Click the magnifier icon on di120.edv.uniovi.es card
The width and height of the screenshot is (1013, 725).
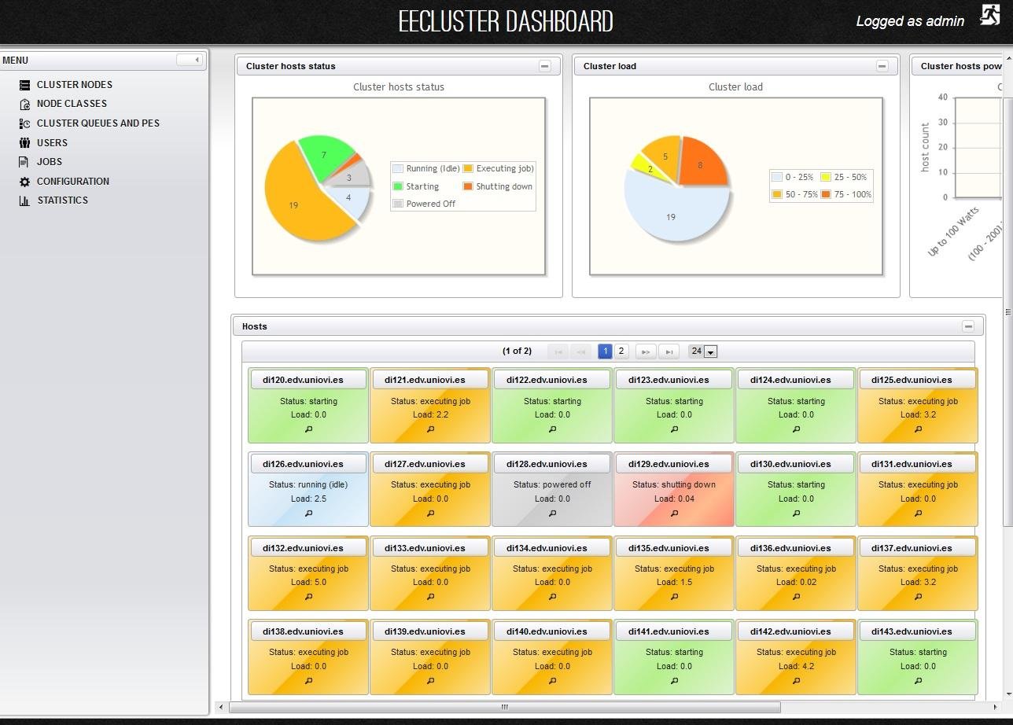pyautogui.click(x=308, y=429)
